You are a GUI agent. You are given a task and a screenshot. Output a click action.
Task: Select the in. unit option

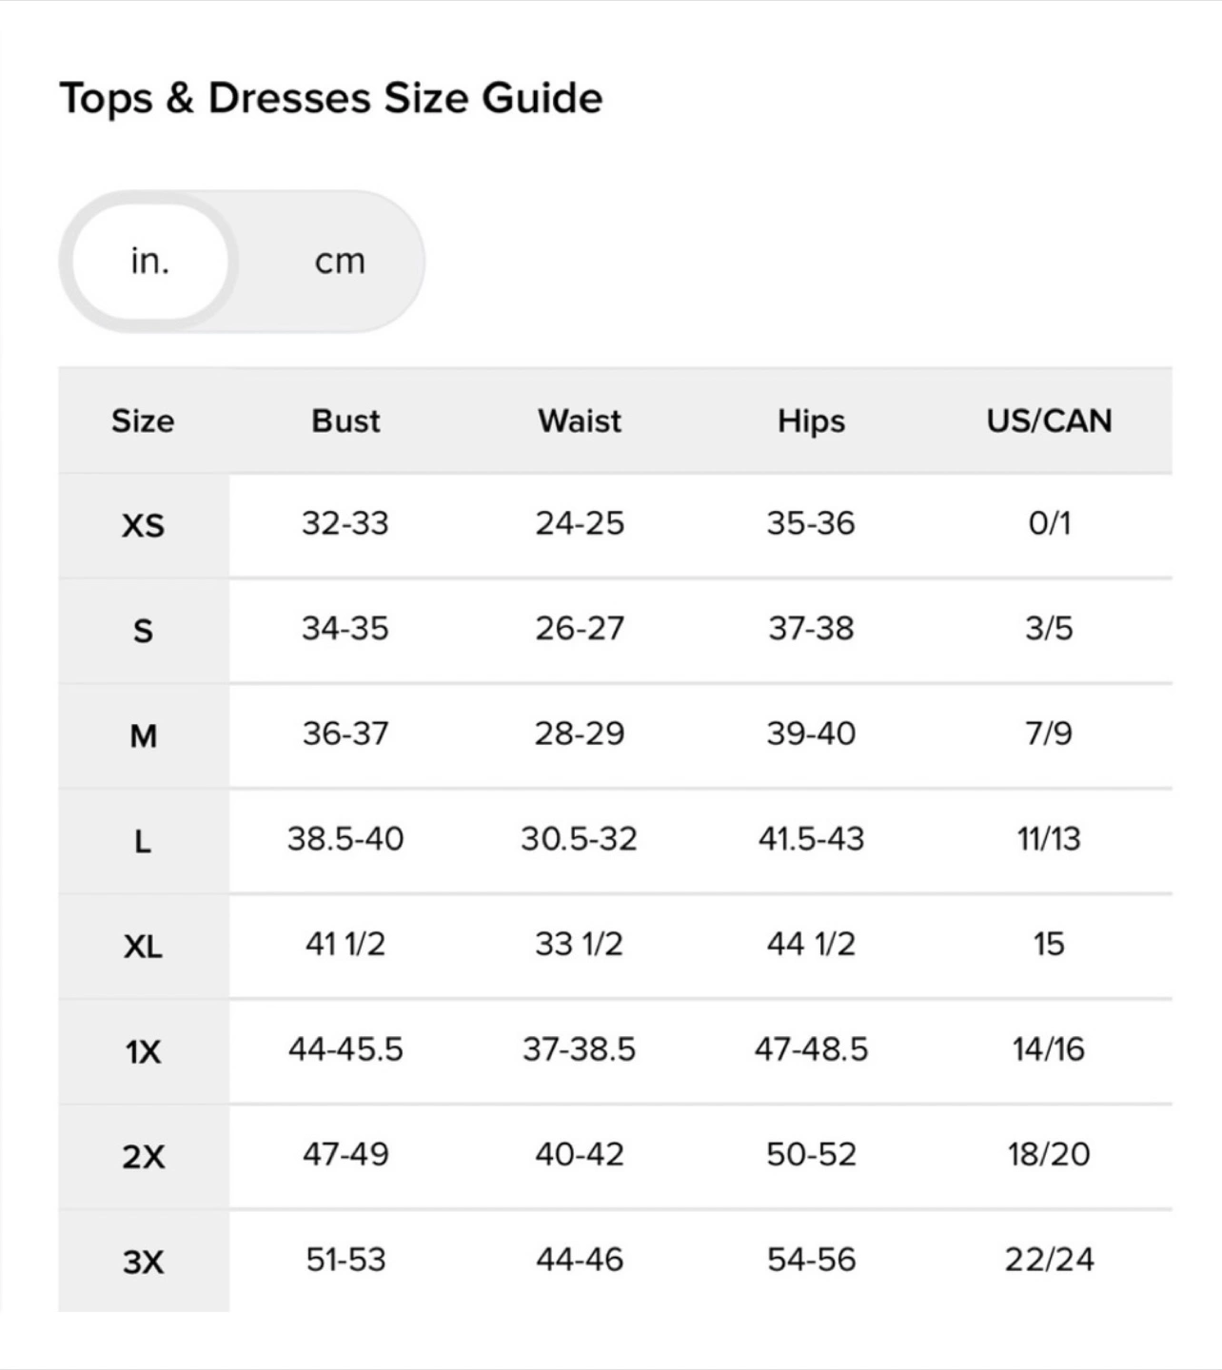click(150, 261)
